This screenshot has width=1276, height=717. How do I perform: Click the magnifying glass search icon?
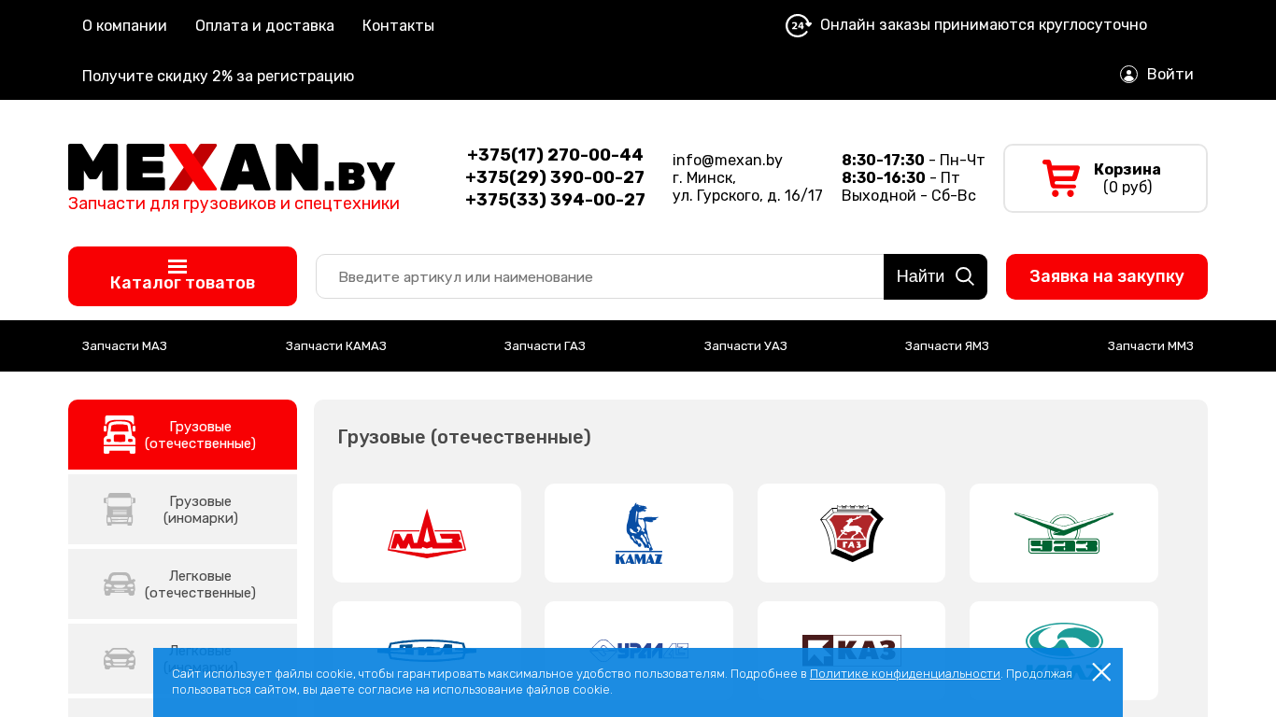coord(965,276)
